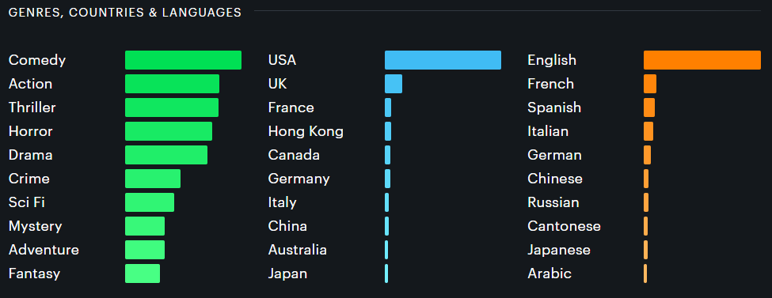Image resolution: width=772 pixels, height=298 pixels.
Task: Click the Sci Fi genre label
Action: pos(27,202)
